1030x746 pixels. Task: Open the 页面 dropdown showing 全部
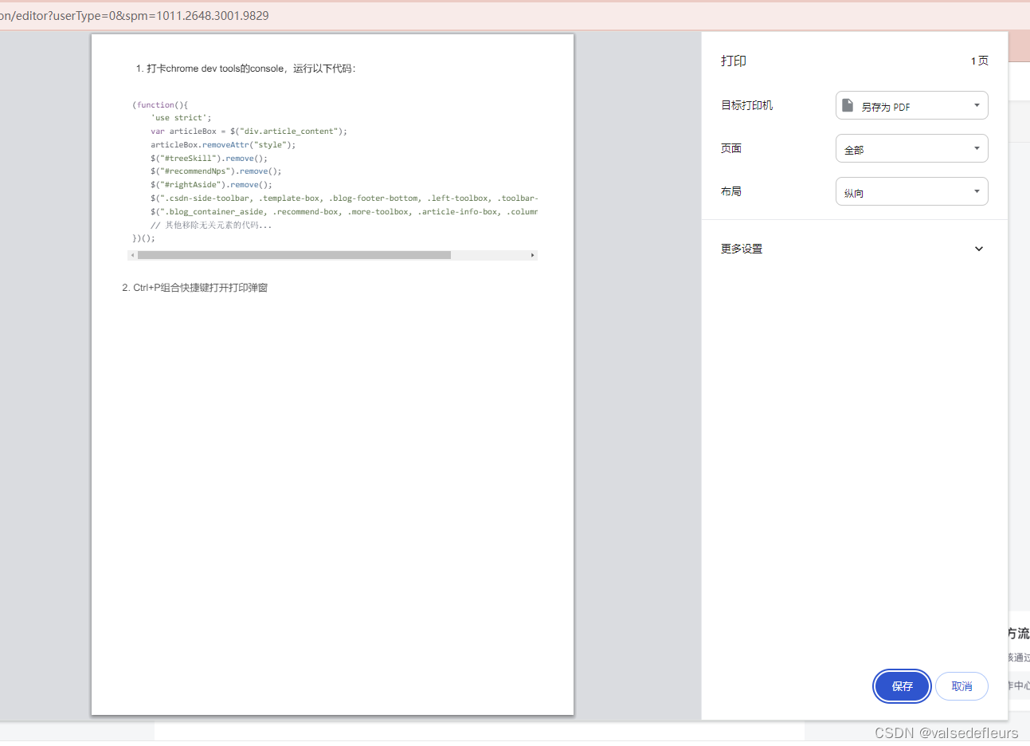tap(911, 148)
